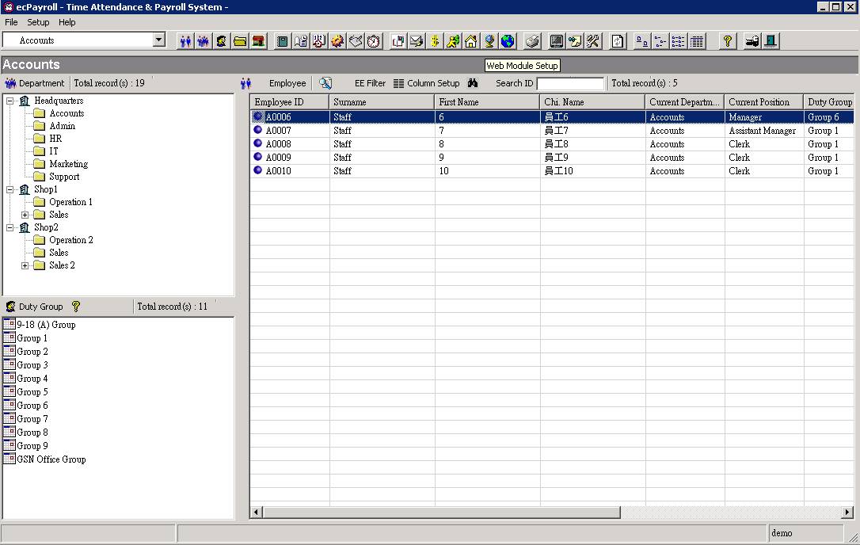The height and width of the screenshot is (545, 860).
Task: Select employee row A0010
Action: coord(552,170)
